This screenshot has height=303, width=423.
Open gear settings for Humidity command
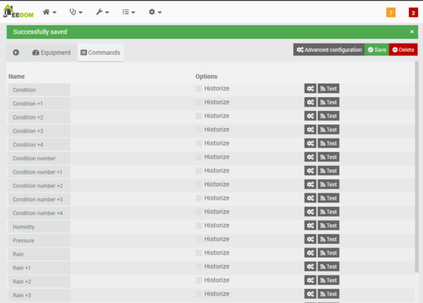pyautogui.click(x=310, y=226)
